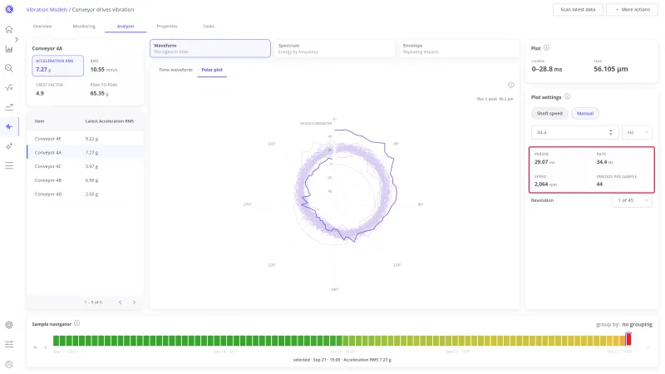This screenshot has width=665, height=374.
Task: Open the square-root formula sidebar icon
Action: (x=9, y=88)
